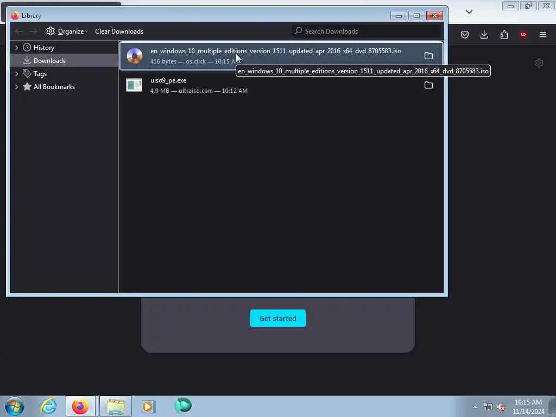Minimize the Library window
The width and height of the screenshot is (556, 417).
point(399,16)
